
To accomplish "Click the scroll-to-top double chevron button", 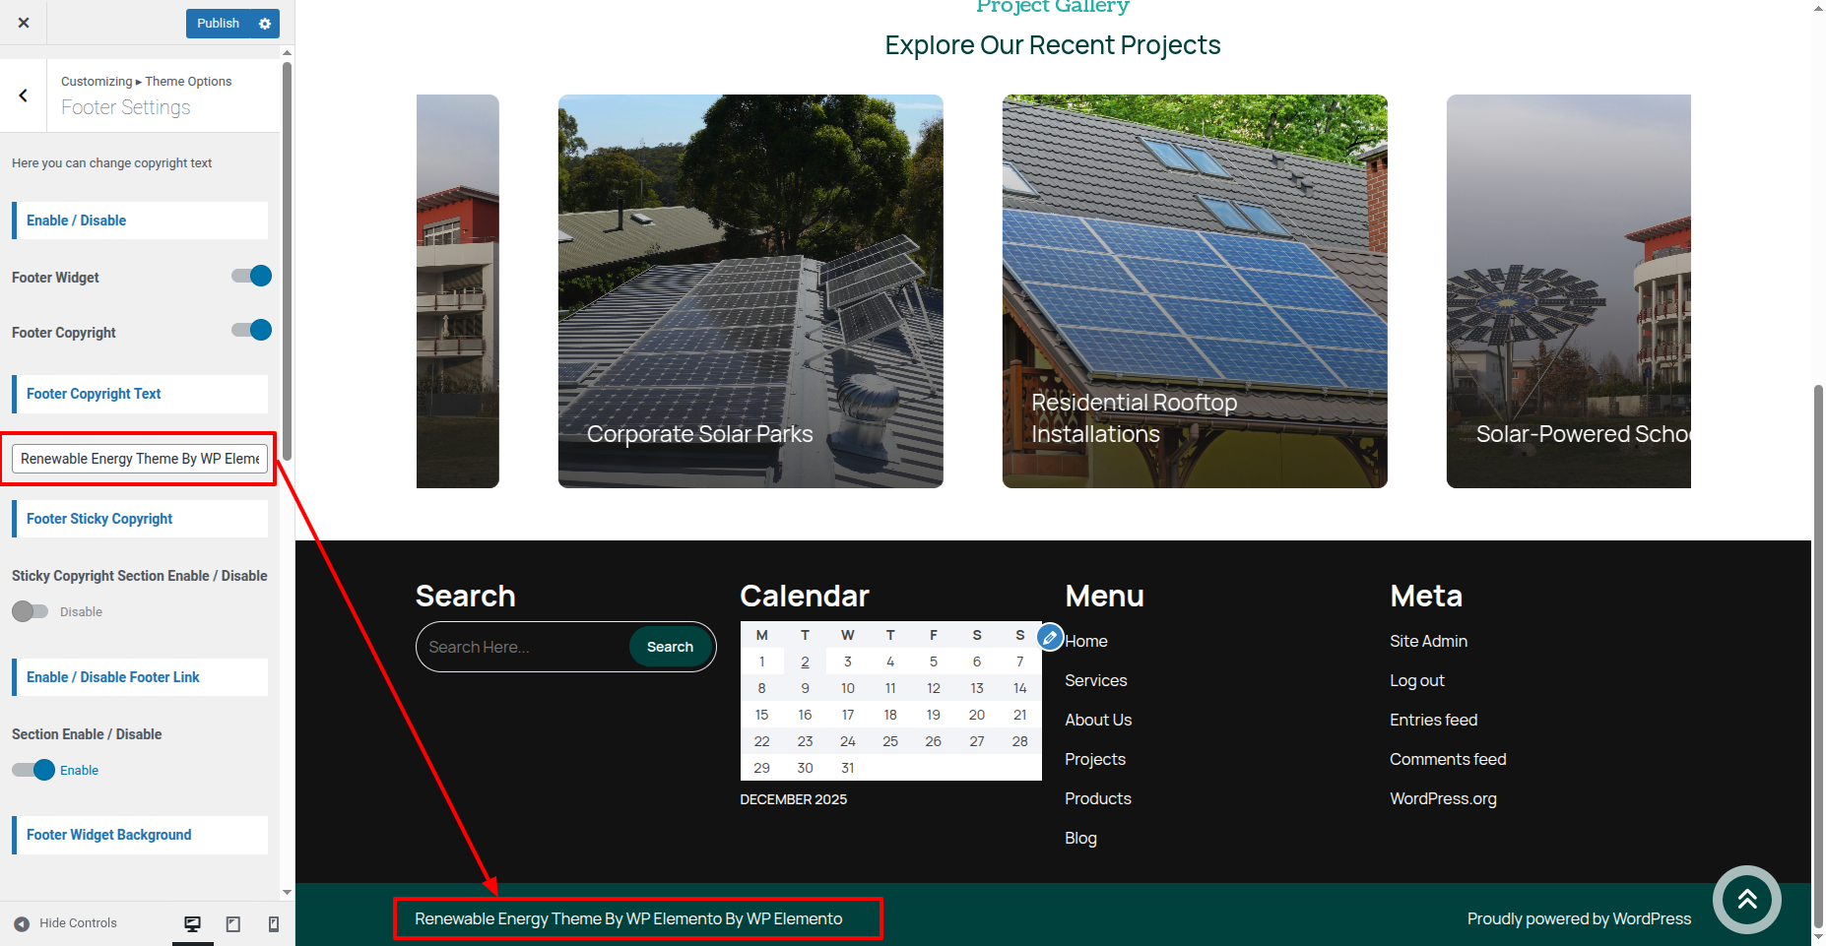I will pos(1746,899).
